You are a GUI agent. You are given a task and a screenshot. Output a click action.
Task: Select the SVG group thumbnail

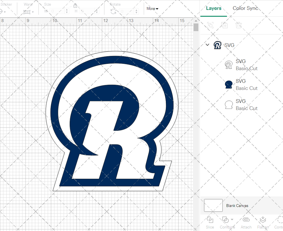[x=217, y=45]
